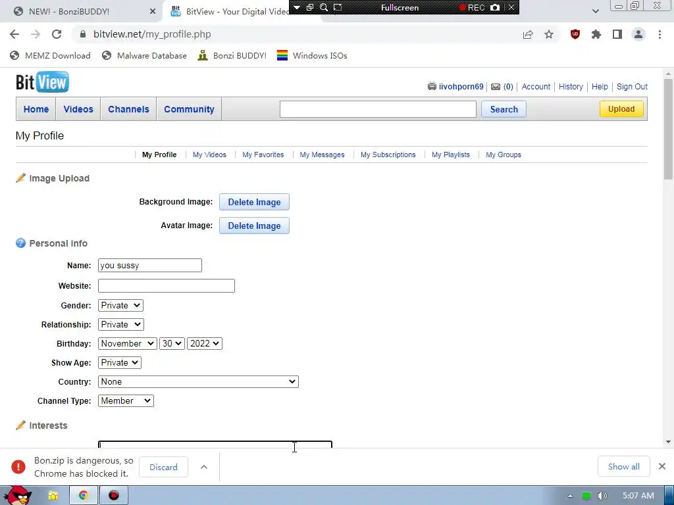The width and height of the screenshot is (674, 505).
Task: Open the History link
Action: click(571, 86)
